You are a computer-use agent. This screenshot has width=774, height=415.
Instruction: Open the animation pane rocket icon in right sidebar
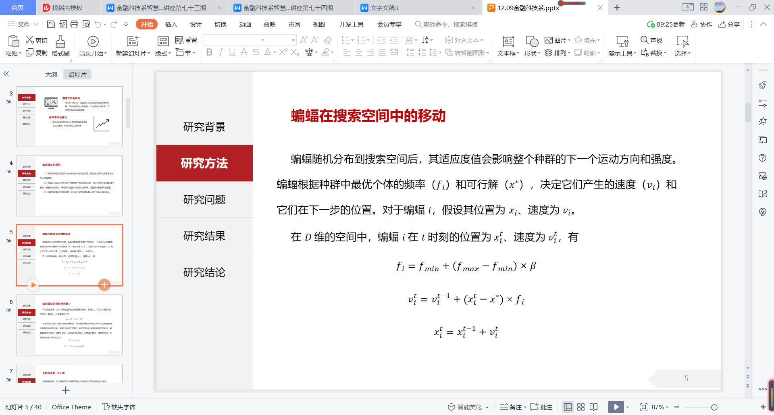(762, 85)
